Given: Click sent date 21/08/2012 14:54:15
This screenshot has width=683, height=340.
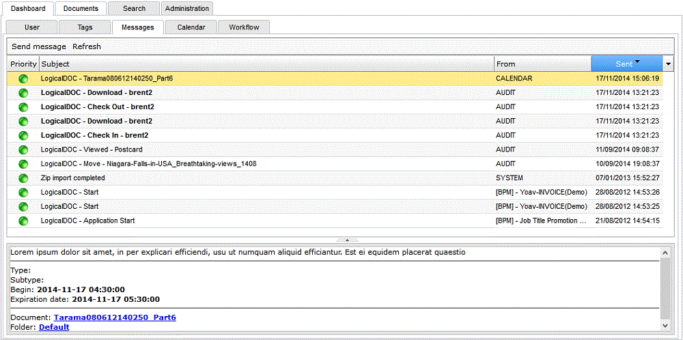Looking at the screenshot, I should tap(627, 221).
